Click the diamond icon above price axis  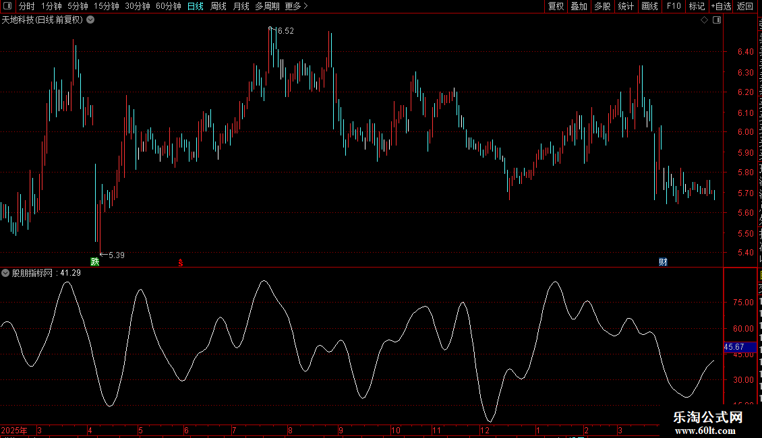click(x=704, y=20)
